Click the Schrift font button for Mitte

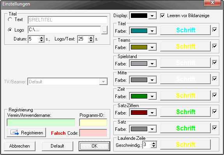click(x=185, y=79)
